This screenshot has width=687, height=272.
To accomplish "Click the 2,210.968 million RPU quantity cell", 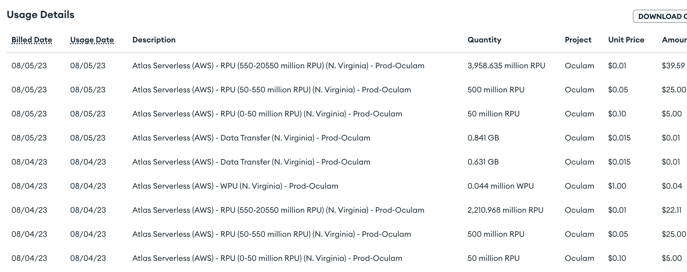I will coord(505,210).
